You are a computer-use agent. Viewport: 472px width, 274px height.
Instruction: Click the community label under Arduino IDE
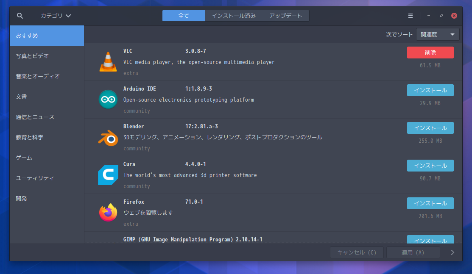point(137,111)
